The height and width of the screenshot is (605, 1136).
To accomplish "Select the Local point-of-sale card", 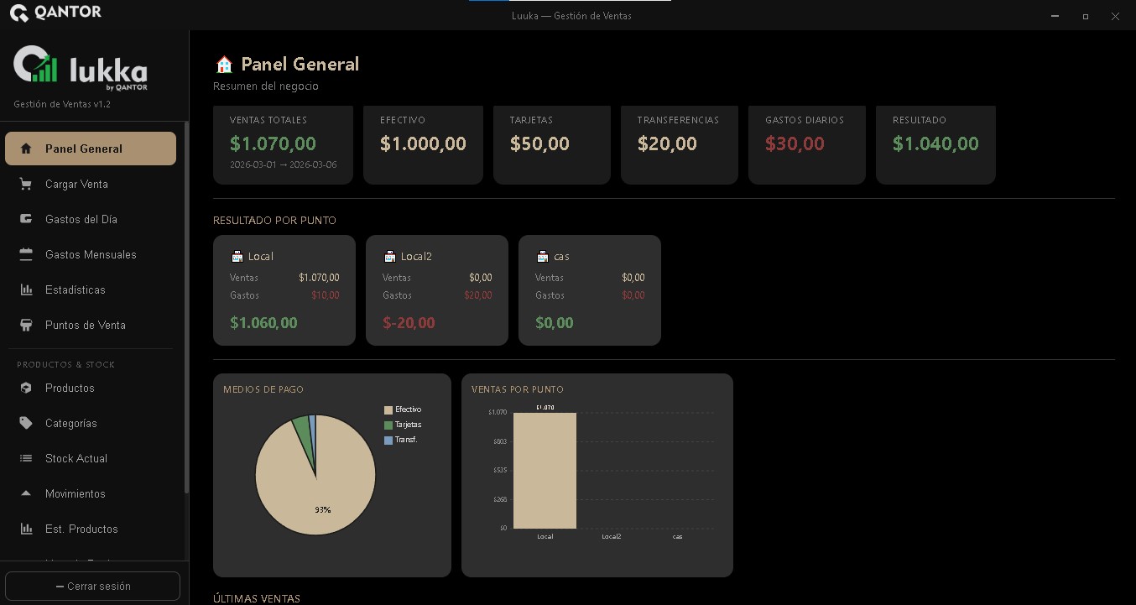I will point(284,290).
